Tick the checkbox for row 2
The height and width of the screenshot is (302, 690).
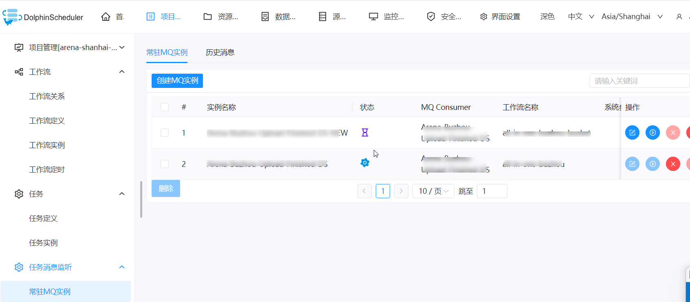[x=165, y=164]
